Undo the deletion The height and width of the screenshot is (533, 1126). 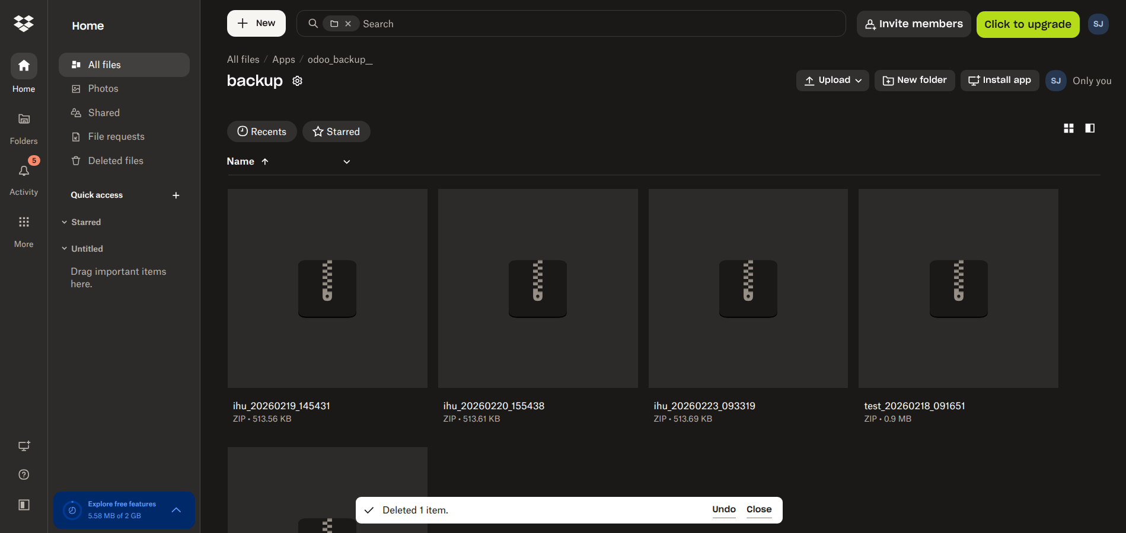point(724,509)
